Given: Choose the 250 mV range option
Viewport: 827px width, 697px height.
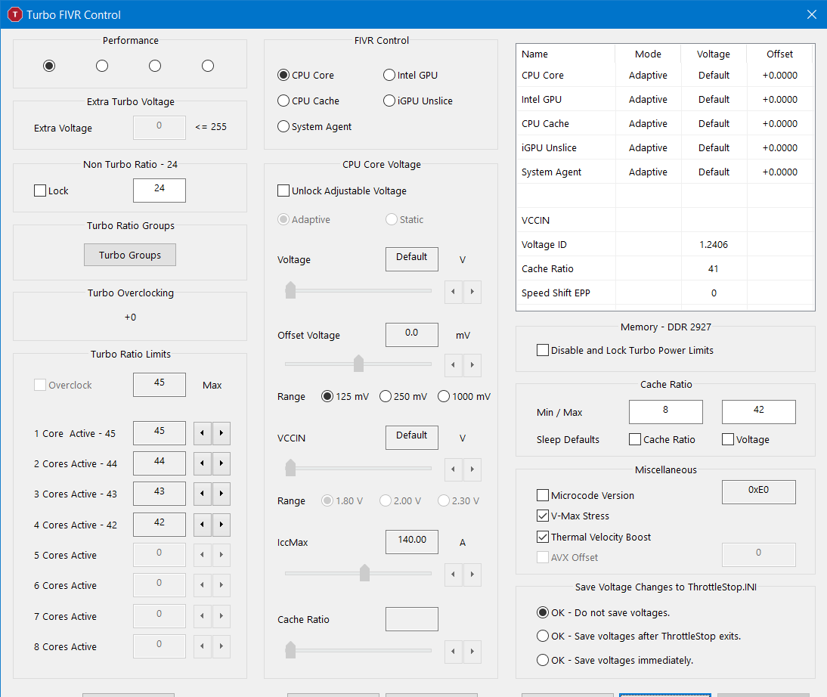Looking at the screenshot, I should [386, 397].
